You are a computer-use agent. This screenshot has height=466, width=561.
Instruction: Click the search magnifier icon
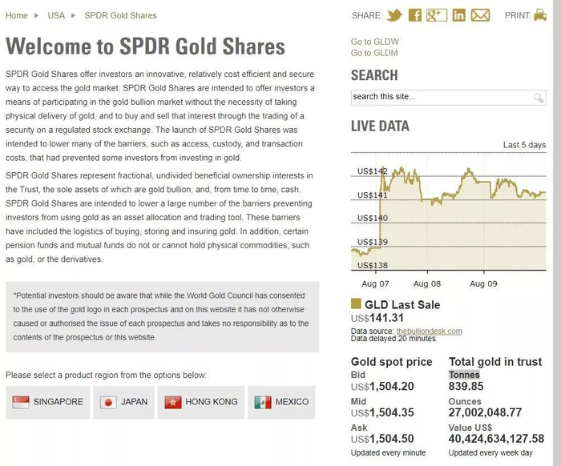[x=539, y=98]
